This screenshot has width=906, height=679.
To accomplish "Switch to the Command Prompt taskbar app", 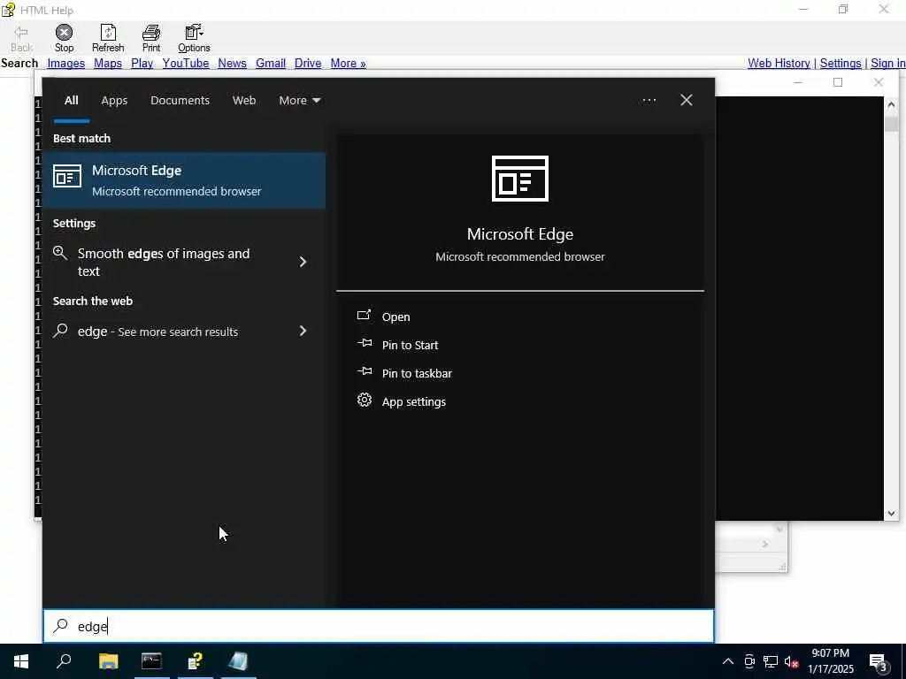I will coord(151,661).
